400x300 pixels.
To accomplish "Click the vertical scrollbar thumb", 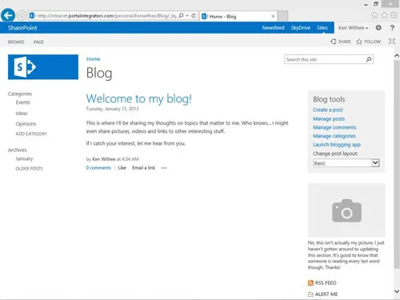I will coord(397,164).
